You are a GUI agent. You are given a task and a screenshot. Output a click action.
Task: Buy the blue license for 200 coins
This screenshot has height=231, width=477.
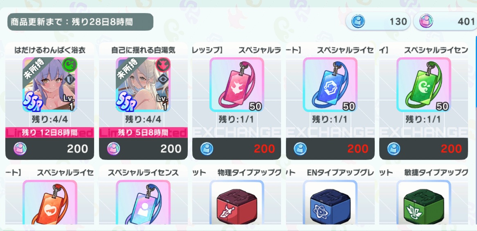(330, 149)
